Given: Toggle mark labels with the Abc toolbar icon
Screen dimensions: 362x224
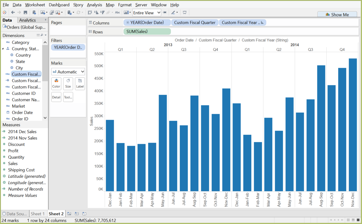Looking at the screenshot, I should pyautogui.click(x=117, y=12).
